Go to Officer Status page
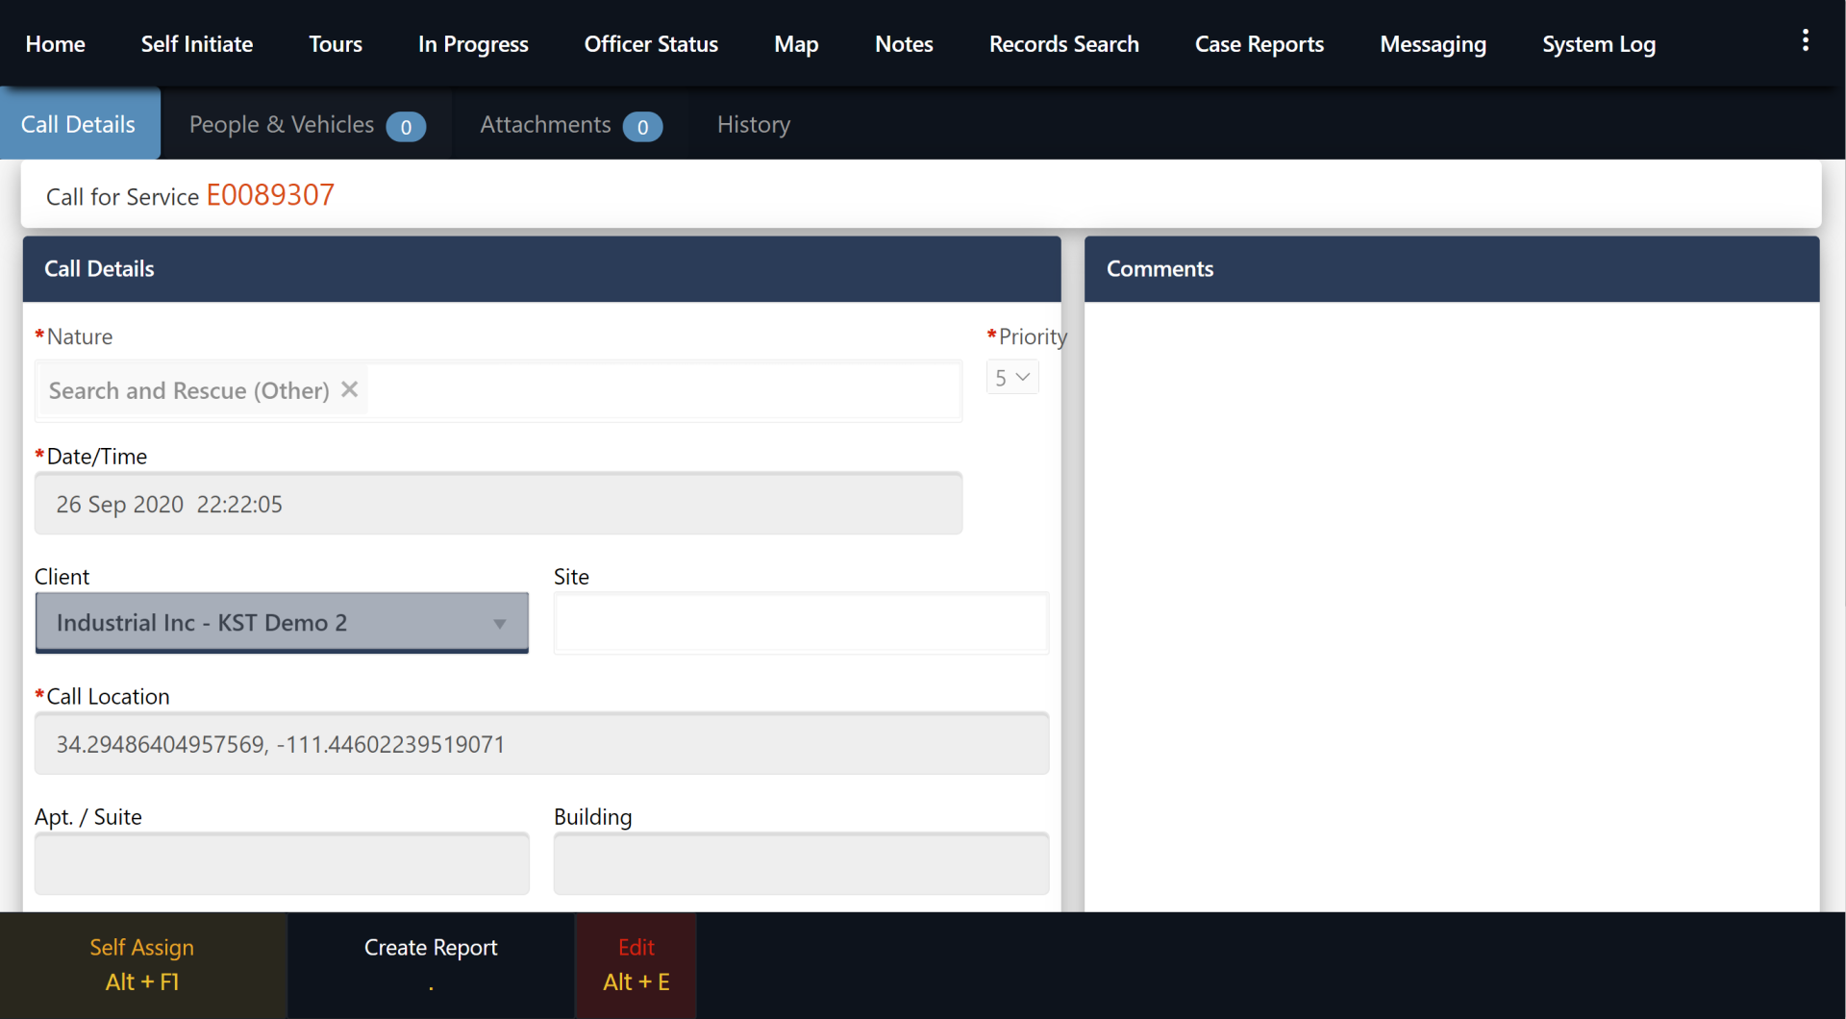 651,44
